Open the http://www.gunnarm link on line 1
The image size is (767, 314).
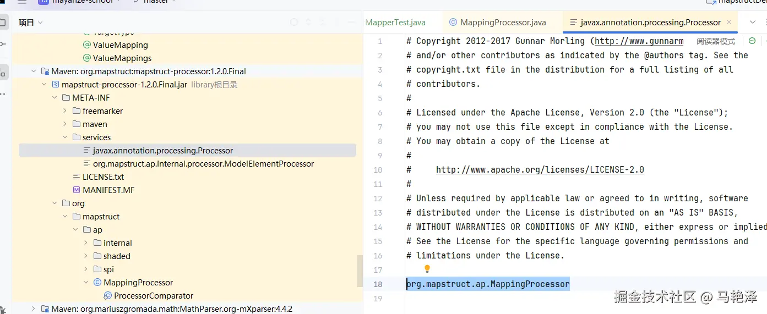639,41
